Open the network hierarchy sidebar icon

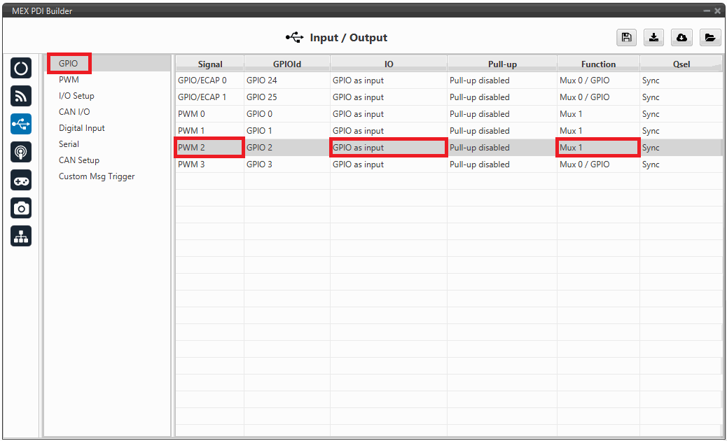coord(21,237)
